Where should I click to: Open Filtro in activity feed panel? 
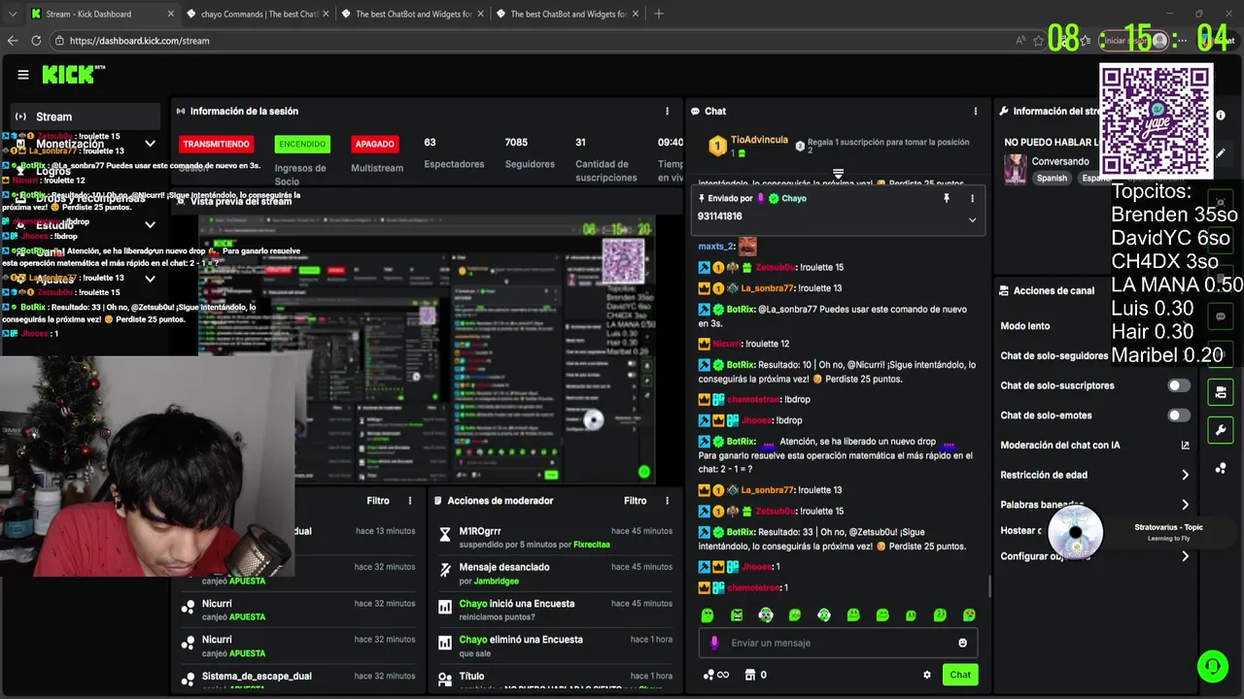378,501
